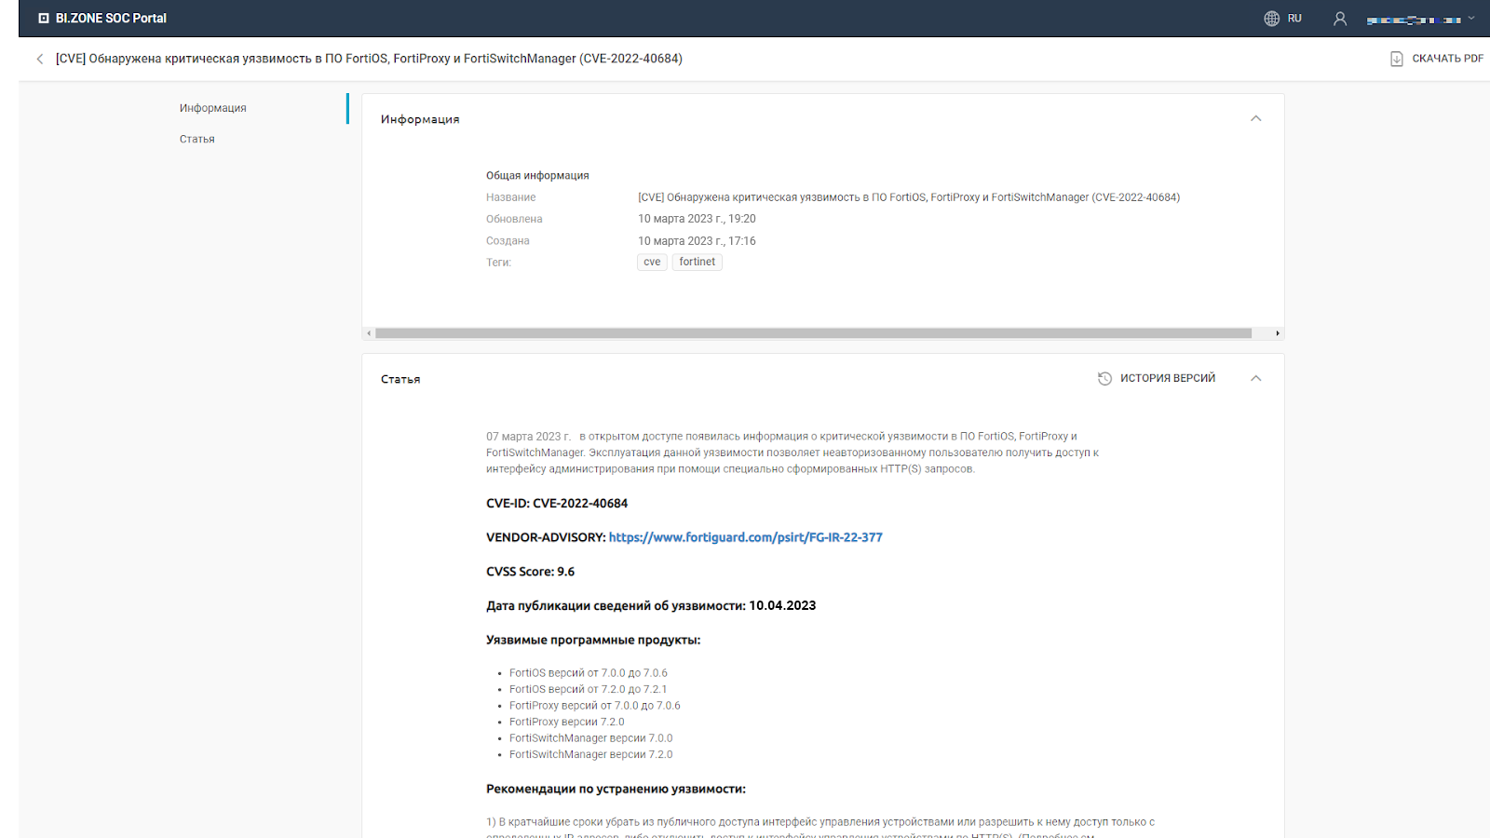1490x838 pixels.
Task: Click the PDF download icon
Action: click(x=1396, y=59)
